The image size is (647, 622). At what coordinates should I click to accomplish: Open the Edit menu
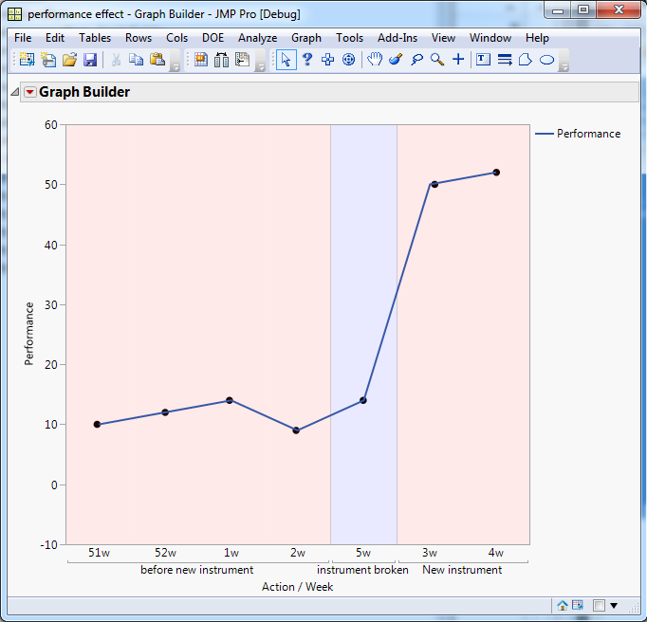pyautogui.click(x=55, y=38)
